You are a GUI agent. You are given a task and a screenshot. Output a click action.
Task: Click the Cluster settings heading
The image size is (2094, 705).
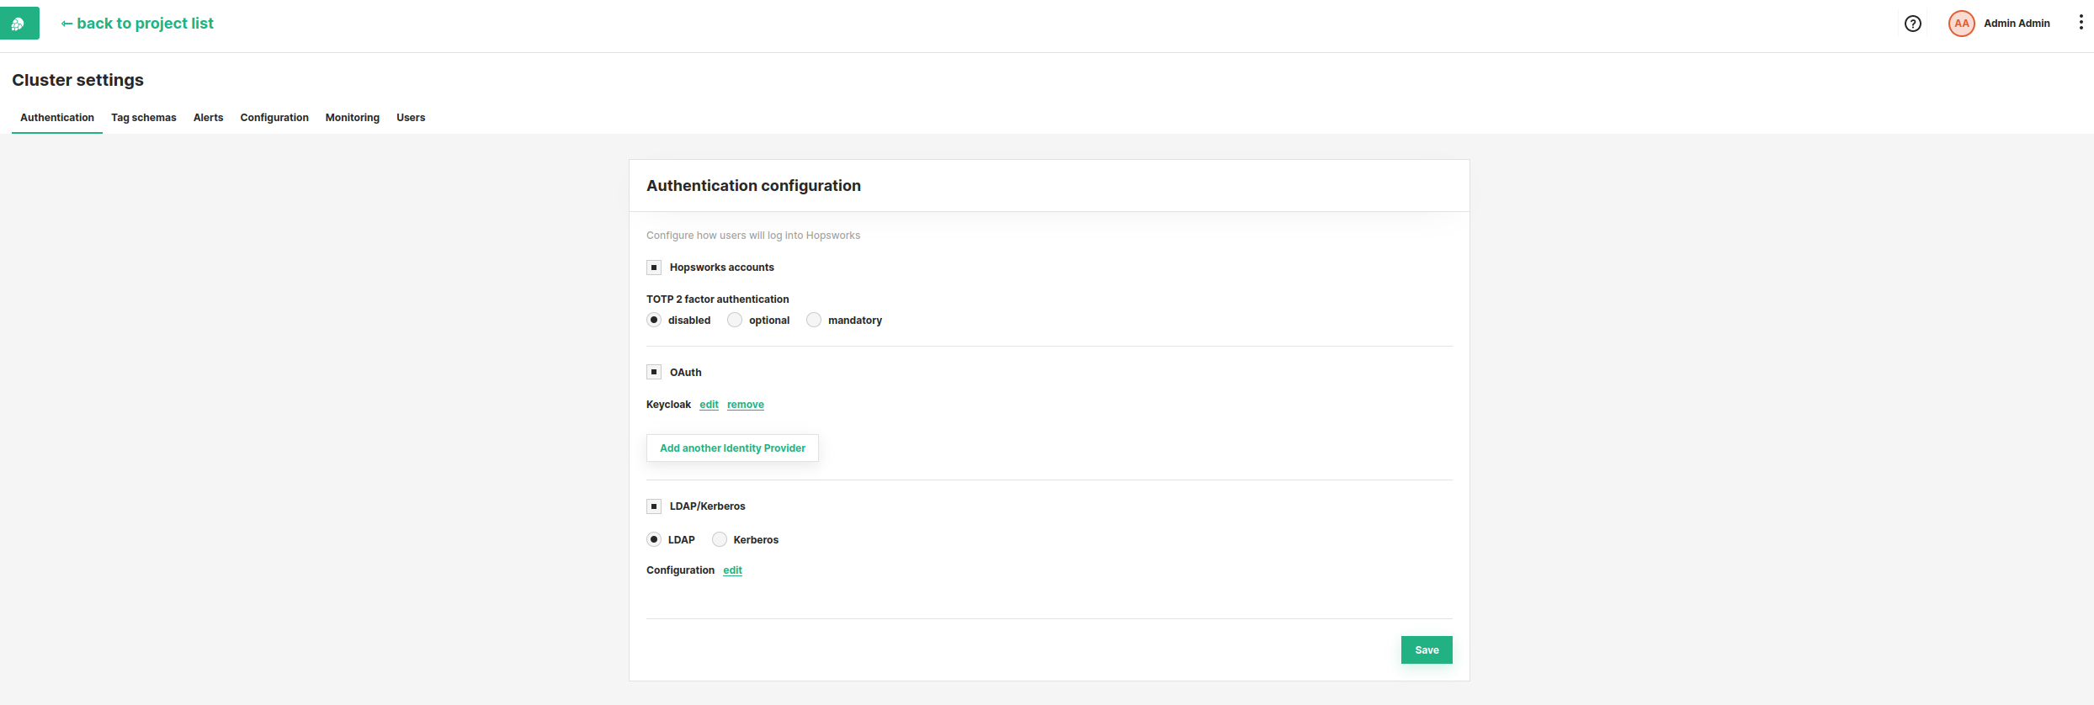[77, 80]
